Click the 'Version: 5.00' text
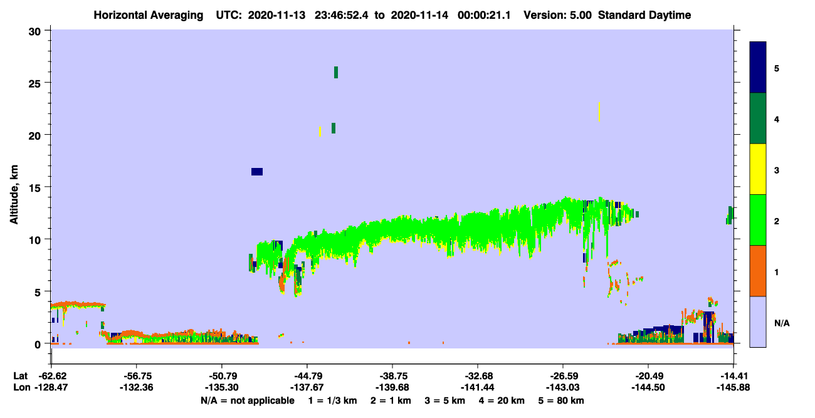815x418 pixels. (557, 15)
